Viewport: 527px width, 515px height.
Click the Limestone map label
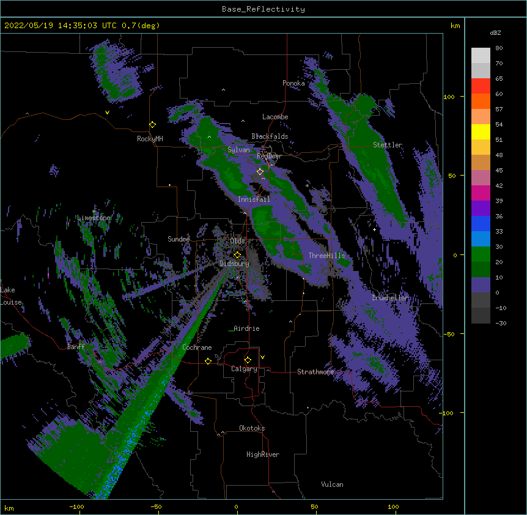point(94,218)
